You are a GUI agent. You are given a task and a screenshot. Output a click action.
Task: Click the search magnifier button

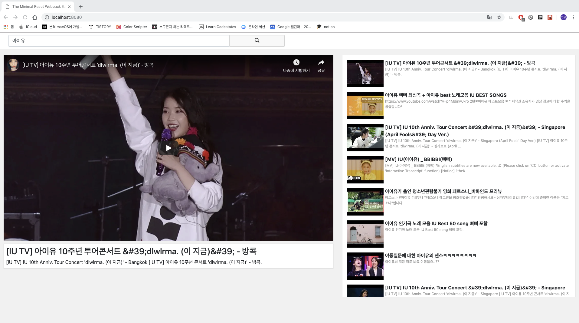[x=257, y=41]
